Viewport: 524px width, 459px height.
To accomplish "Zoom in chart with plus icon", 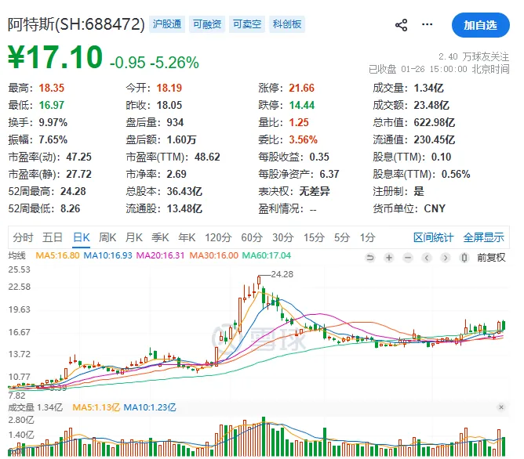I will 389,258.
